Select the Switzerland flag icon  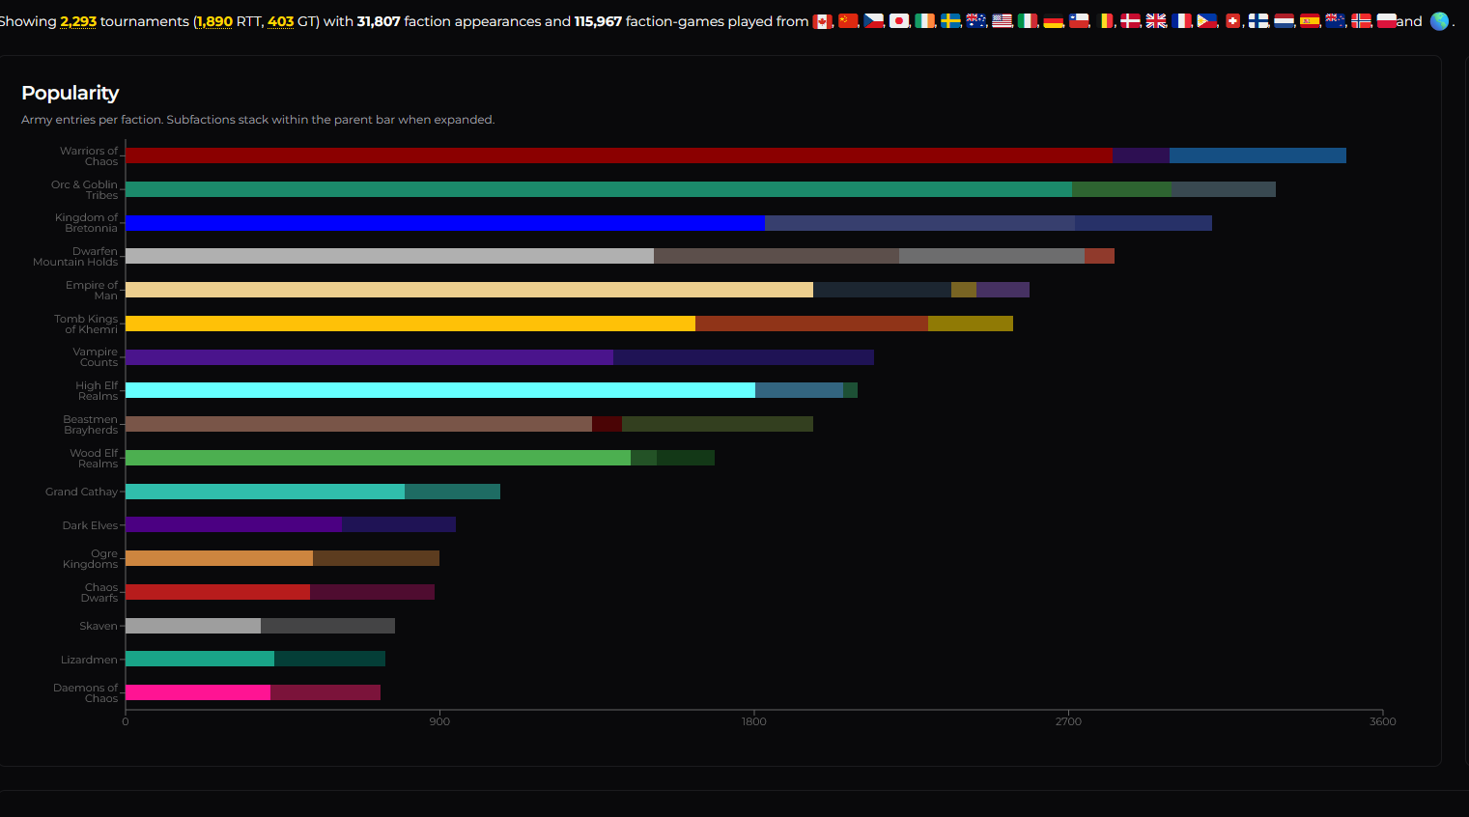(x=1233, y=21)
